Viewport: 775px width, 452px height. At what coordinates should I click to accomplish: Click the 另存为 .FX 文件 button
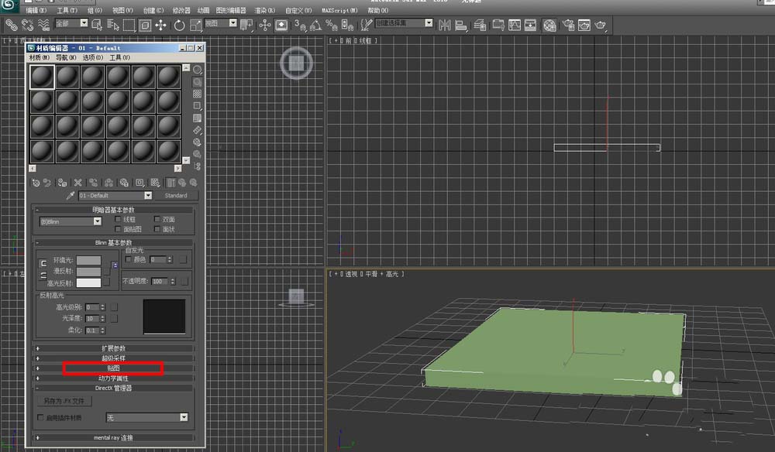(64, 401)
